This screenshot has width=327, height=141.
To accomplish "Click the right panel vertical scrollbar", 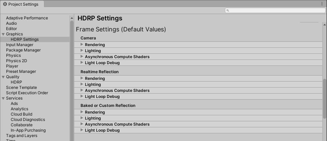I will click(x=325, y=99).
